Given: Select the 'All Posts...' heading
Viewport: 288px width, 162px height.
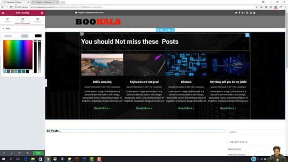Looking at the screenshot, I should 54,131.
